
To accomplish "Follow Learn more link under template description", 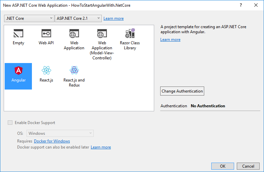I will click(x=170, y=40).
